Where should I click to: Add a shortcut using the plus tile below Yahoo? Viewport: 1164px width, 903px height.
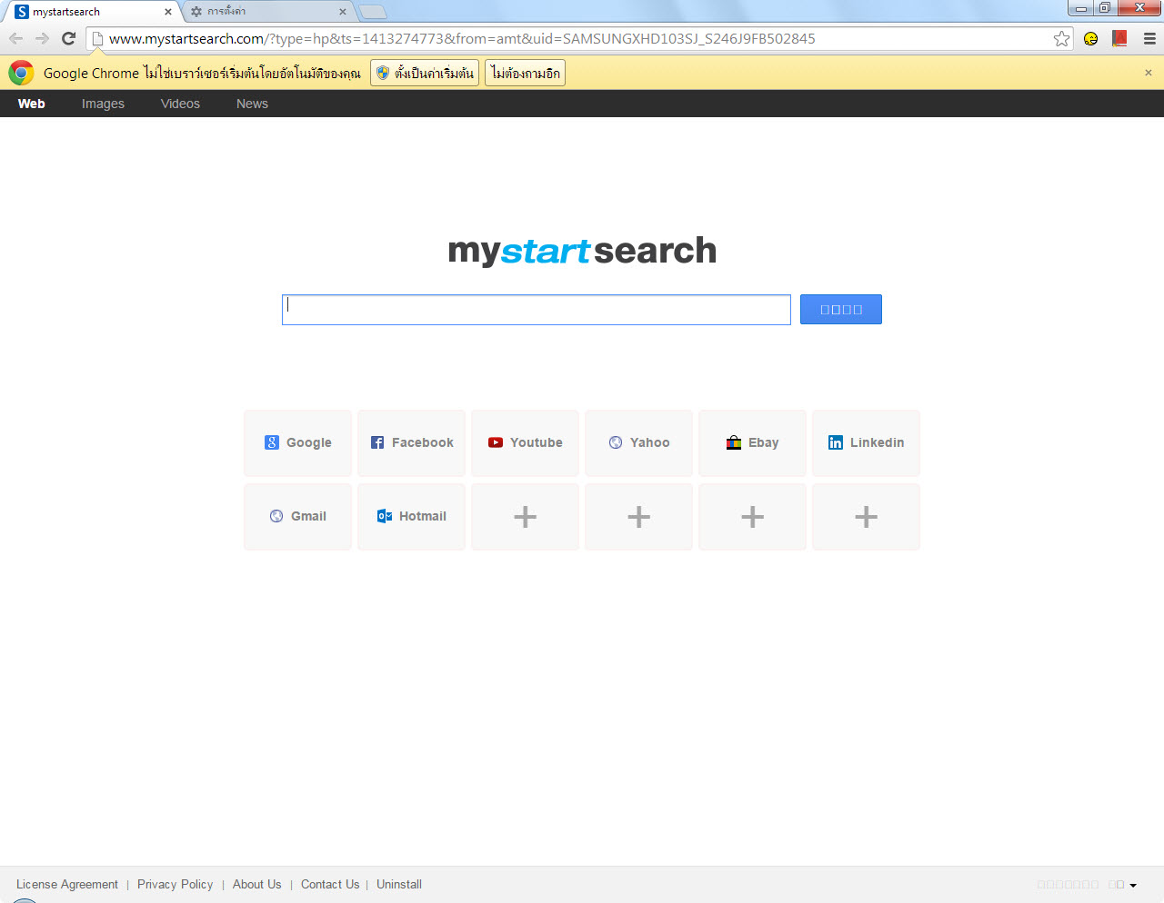(638, 517)
